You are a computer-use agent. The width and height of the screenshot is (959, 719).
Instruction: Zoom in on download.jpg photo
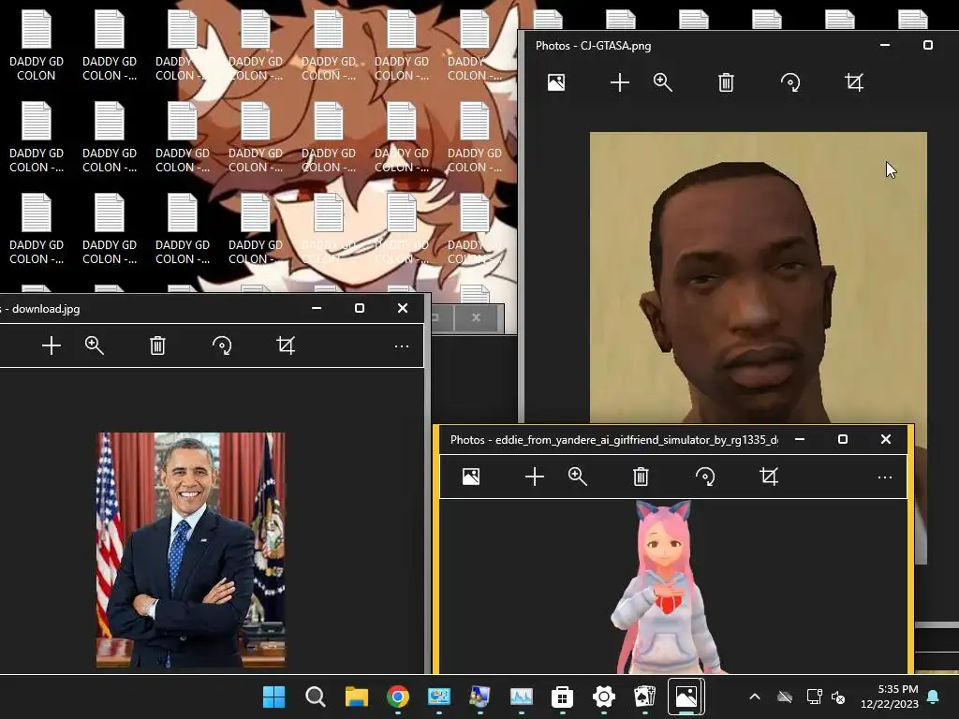click(95, 345)
